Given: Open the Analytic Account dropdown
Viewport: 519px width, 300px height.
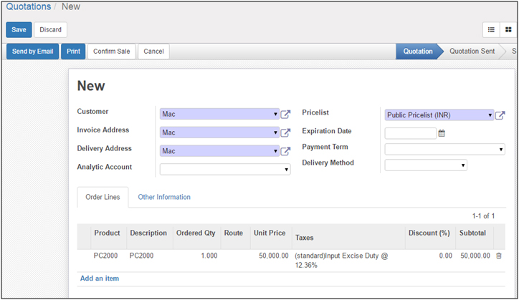Looking at the screenshot, I should click(x=286, y=170).
